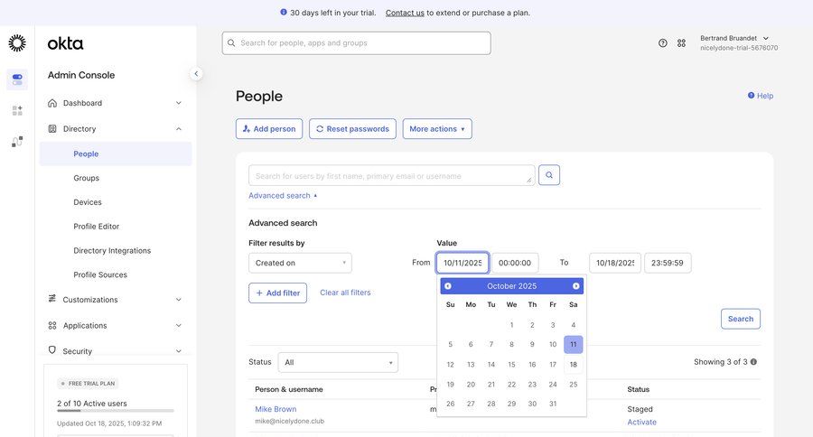Viewport: 813px width, 437px height.
Task: Click the Security shield icon
Action: 51,350
